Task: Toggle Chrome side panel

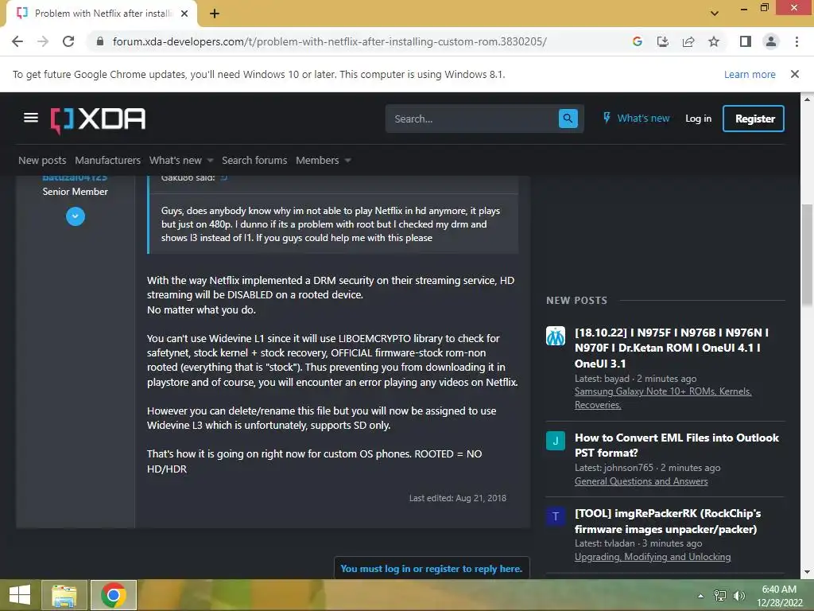Action: point(746,41)
